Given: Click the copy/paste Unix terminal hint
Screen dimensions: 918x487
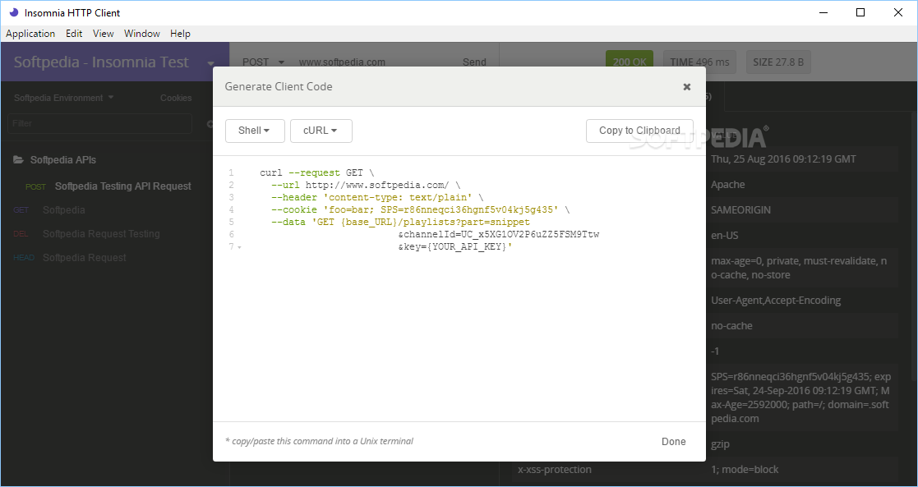Looking at the screenshot, I should [x=319, y=441].
